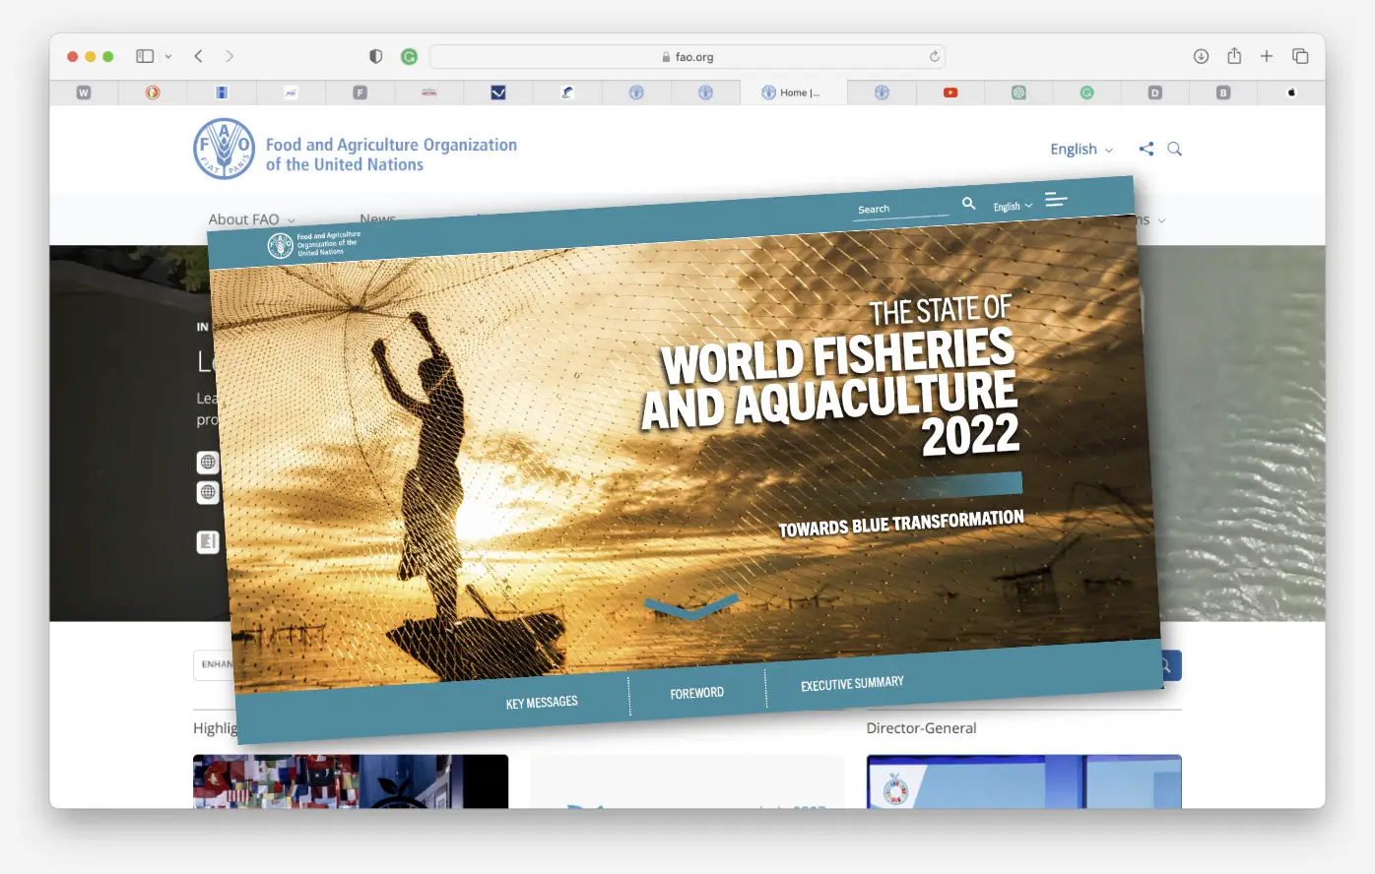
Task: Click the Food and Agriculture Organization title
Action: point(391,155)
